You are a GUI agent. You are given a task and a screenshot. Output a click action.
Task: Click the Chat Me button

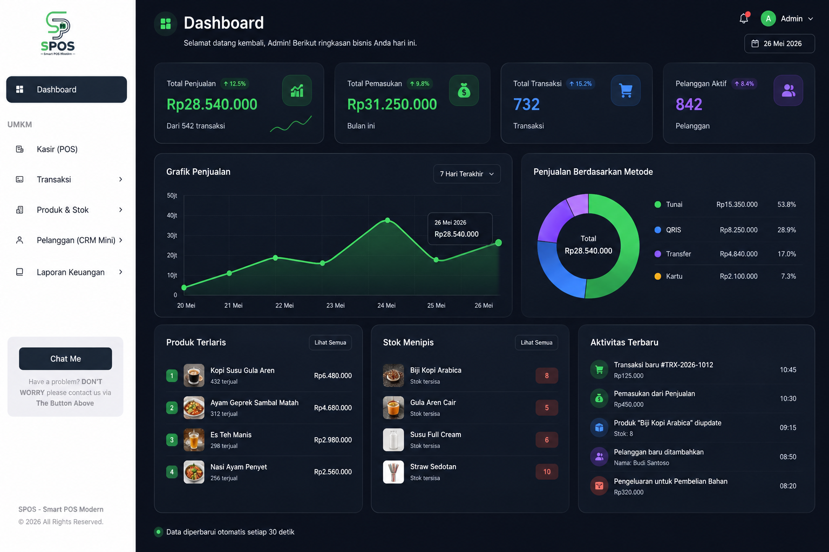click(x=65, y=359)
